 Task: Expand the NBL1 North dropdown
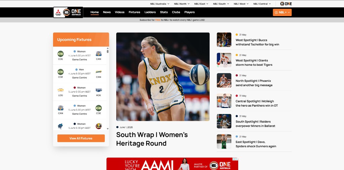point(182,4)
